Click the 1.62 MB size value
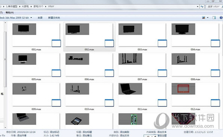 pos(54,136)
